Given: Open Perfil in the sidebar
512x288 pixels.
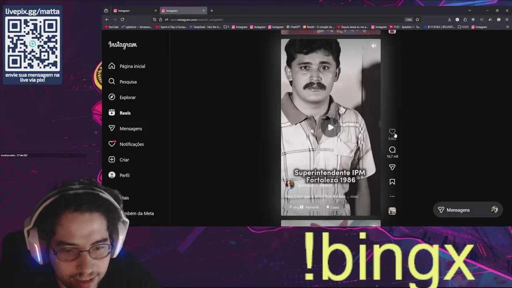Looking at the screenshot, I should click(x=119, y=175).
